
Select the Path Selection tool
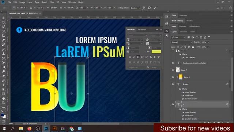point(3,89)
